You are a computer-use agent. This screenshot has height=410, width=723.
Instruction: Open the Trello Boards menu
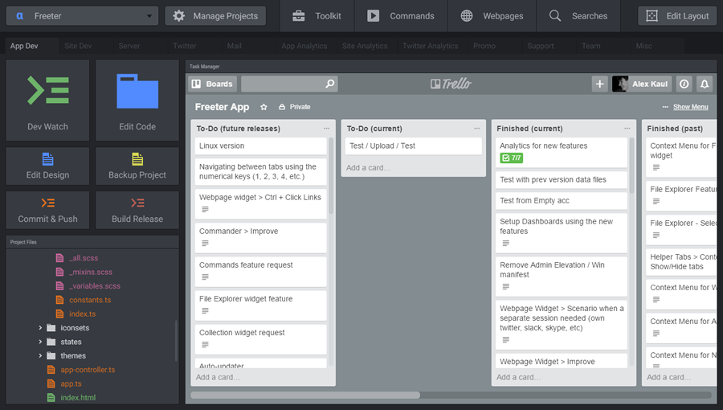tap(213, 84)
